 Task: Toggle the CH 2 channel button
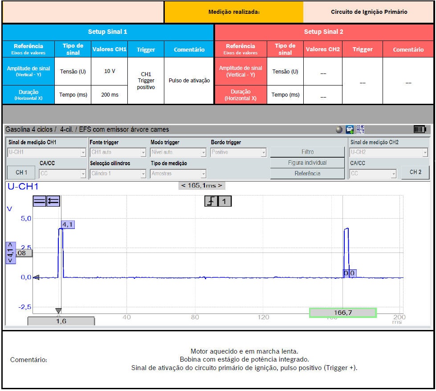tap(415, 172)
